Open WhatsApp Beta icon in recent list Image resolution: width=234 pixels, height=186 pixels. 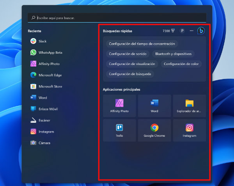pyautogui.click(x=33, y=53)
